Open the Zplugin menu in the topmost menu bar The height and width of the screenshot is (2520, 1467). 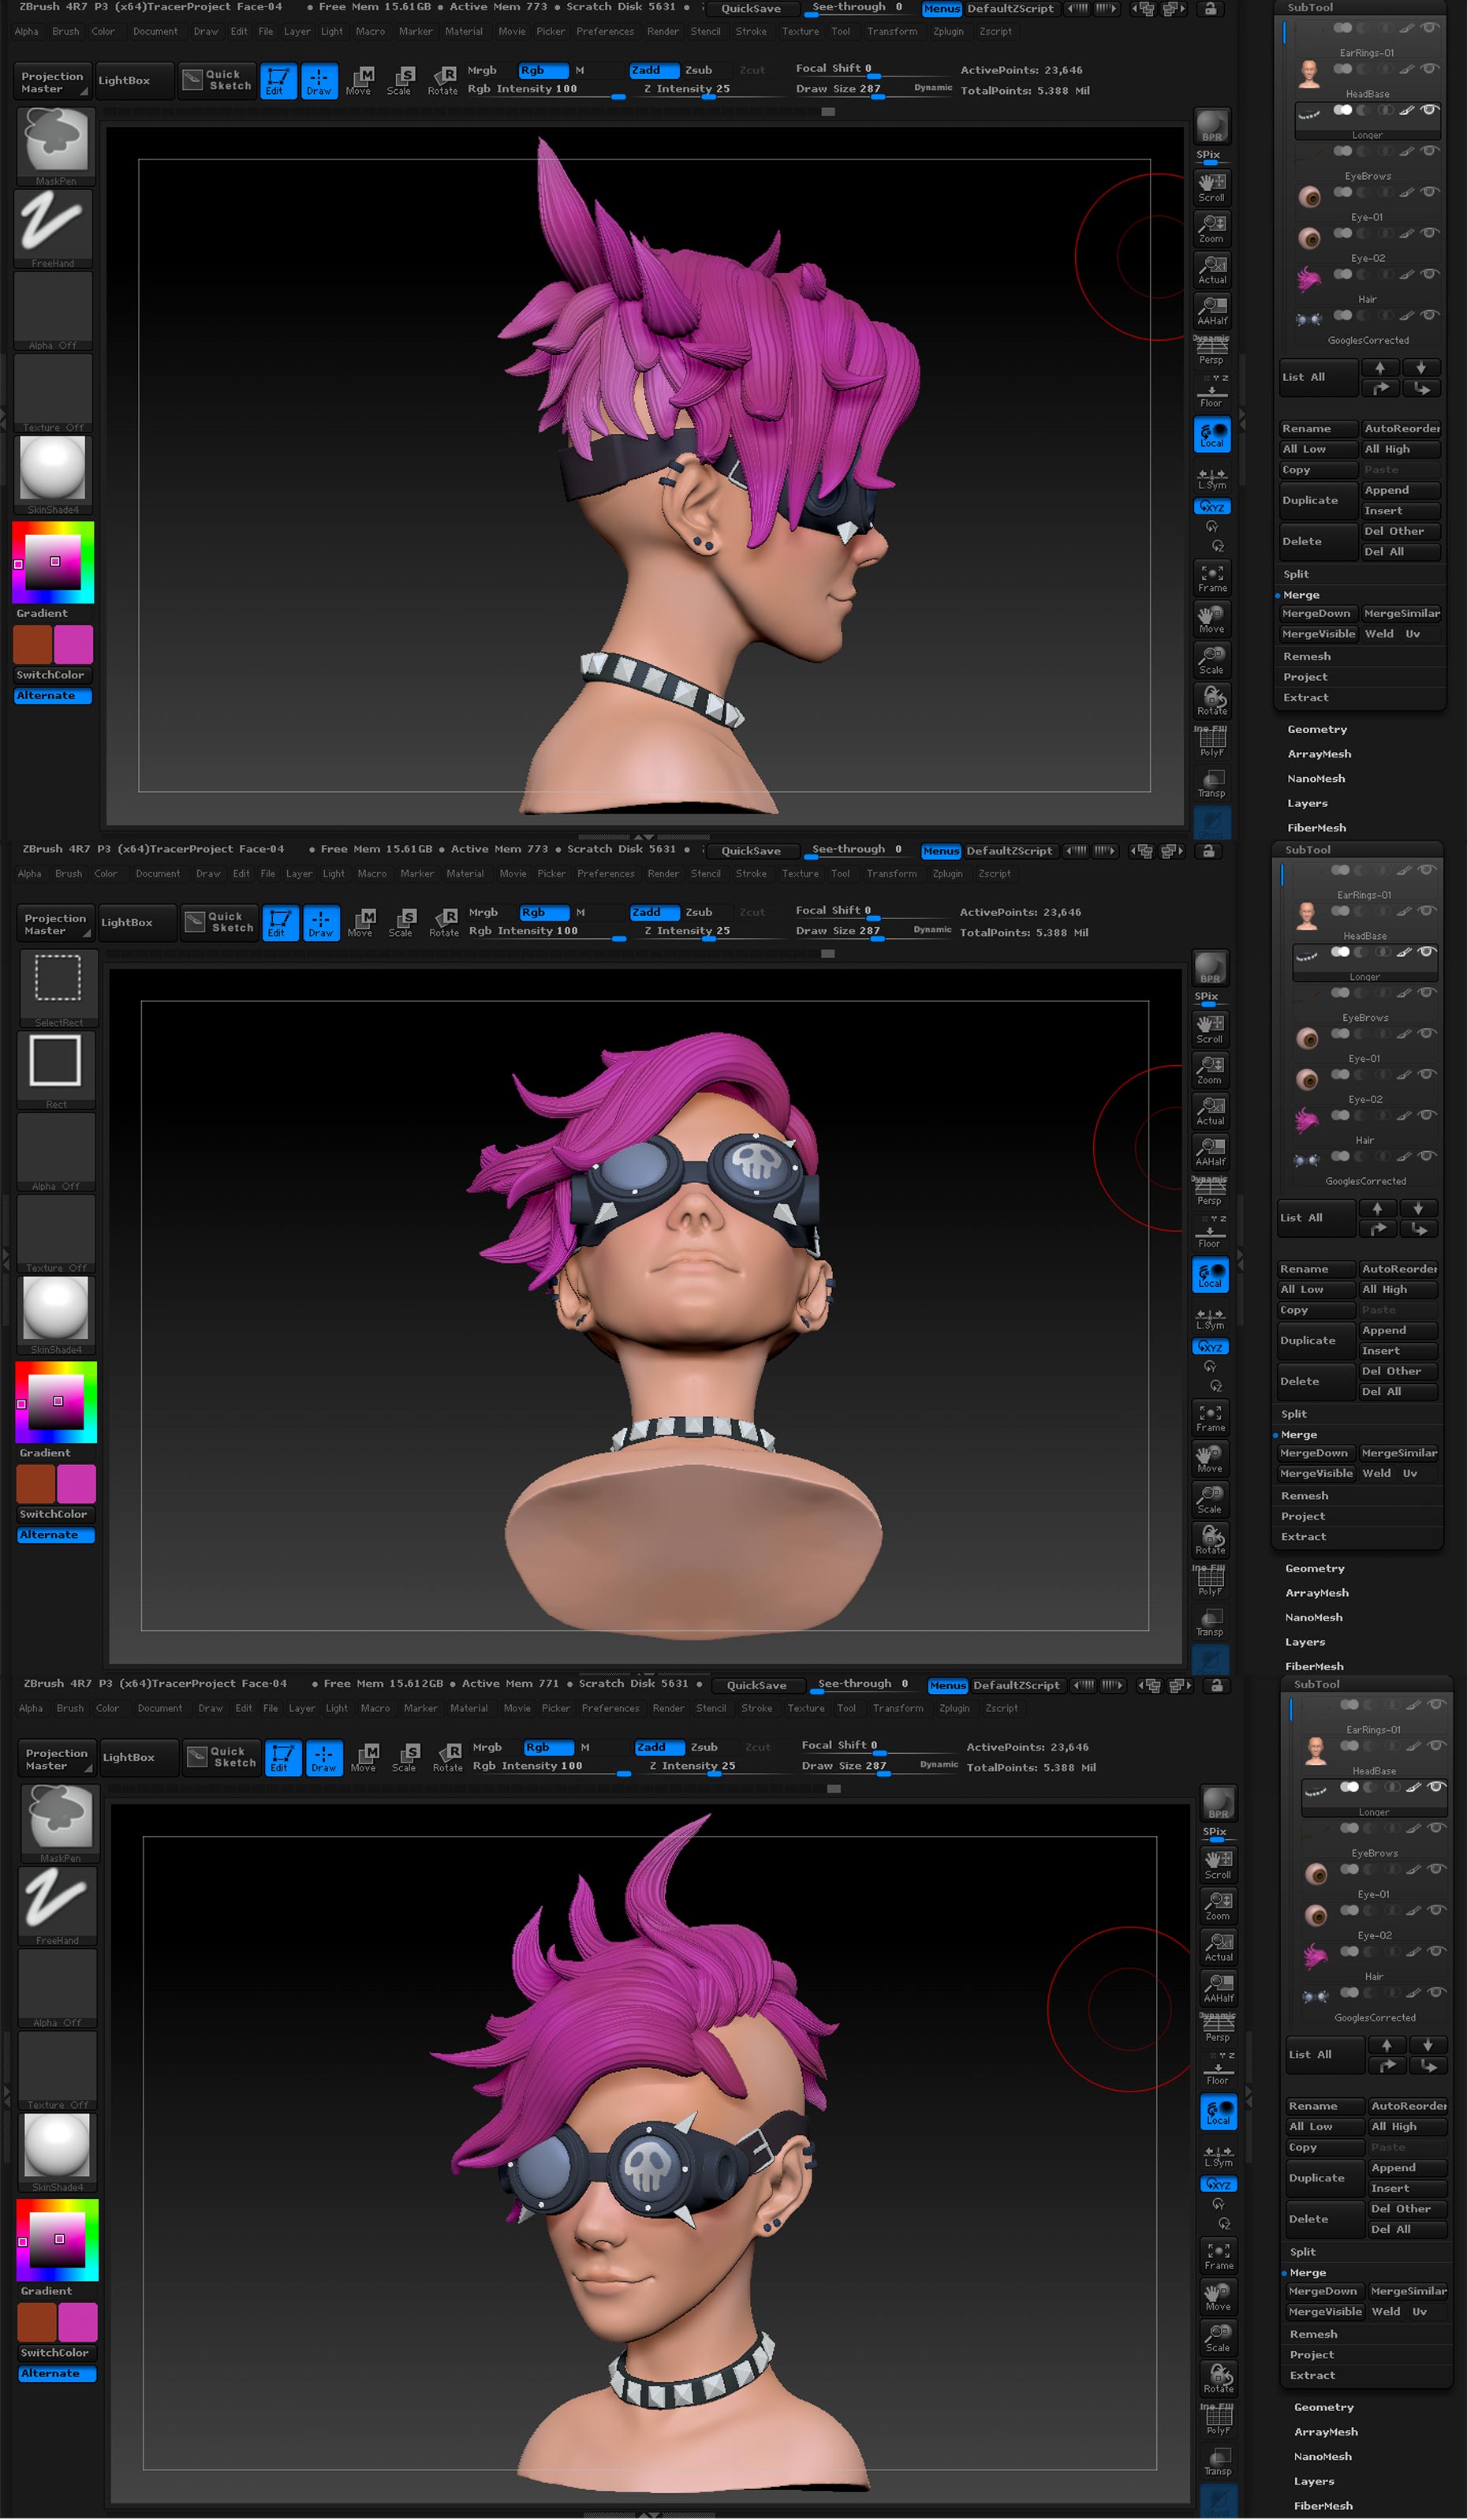(x=948, y=32)
